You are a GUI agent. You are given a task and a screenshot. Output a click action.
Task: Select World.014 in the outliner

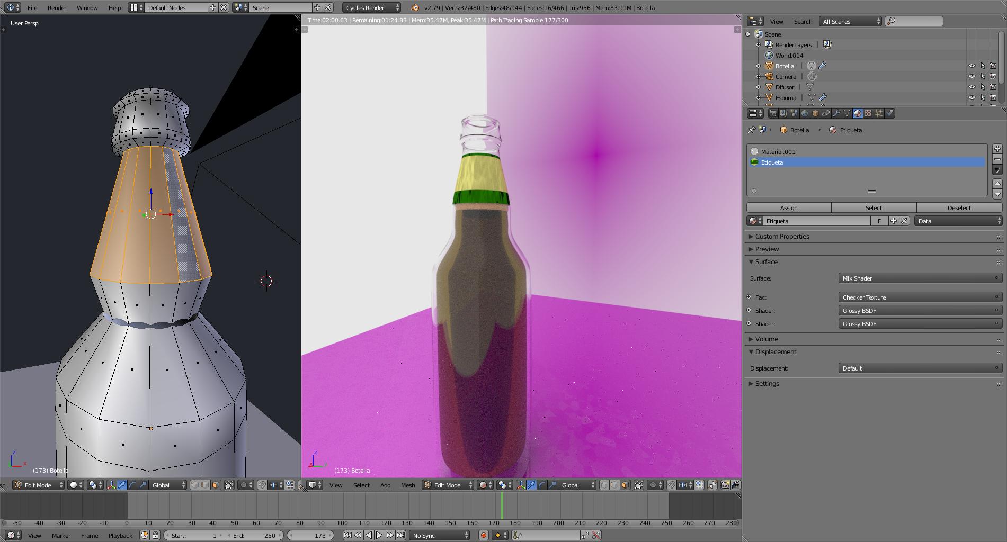[x=789, y=56]
